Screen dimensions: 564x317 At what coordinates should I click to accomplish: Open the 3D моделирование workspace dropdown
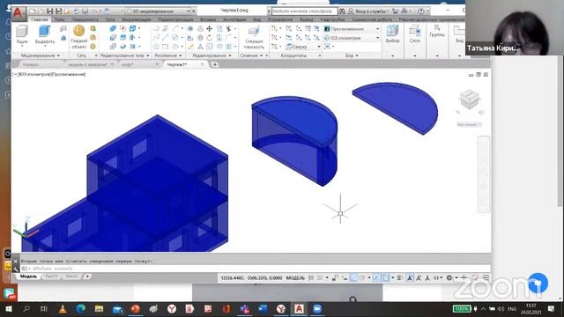tap(158, 11)
